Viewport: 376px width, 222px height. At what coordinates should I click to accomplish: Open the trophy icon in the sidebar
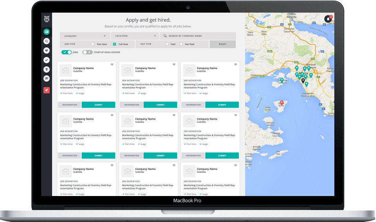pyautogui.click(x=46, y=69)
